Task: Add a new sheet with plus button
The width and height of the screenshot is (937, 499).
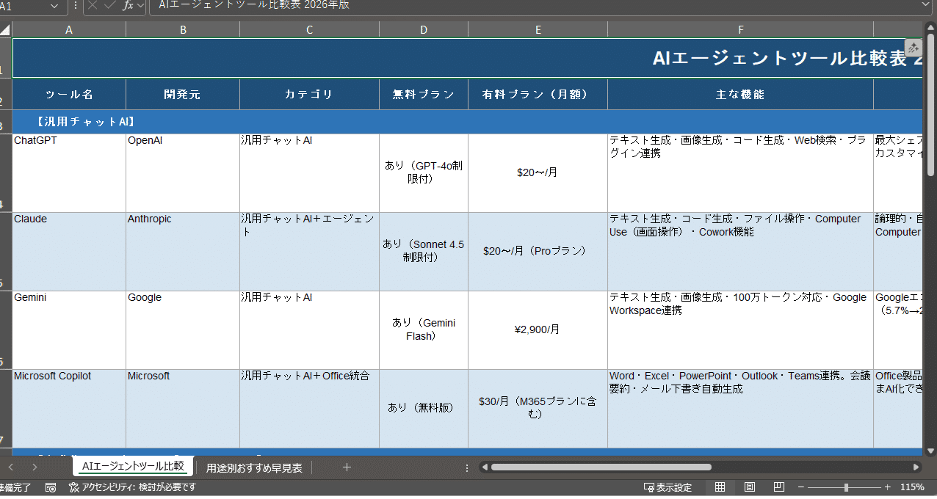Action: [347, 467]
